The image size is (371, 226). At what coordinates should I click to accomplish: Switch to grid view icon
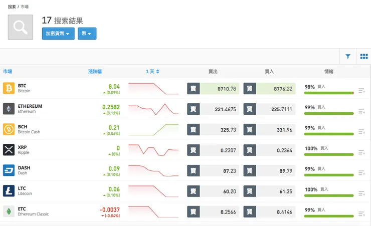coord(364,56)
